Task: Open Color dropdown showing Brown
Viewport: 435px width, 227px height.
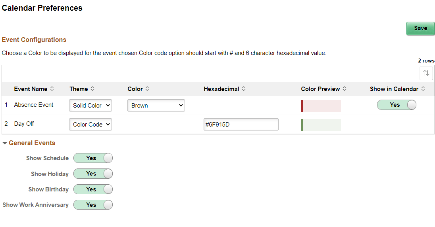Action: click(156, 105)
